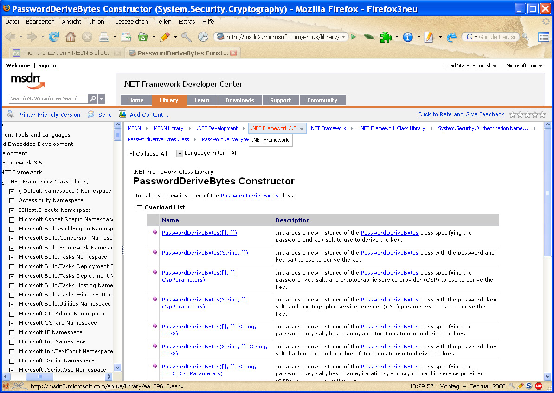Click the MSDN search magnifier button
Viewport: 554px width, 393px height.
pyautogui.click(x=93, y=98)
